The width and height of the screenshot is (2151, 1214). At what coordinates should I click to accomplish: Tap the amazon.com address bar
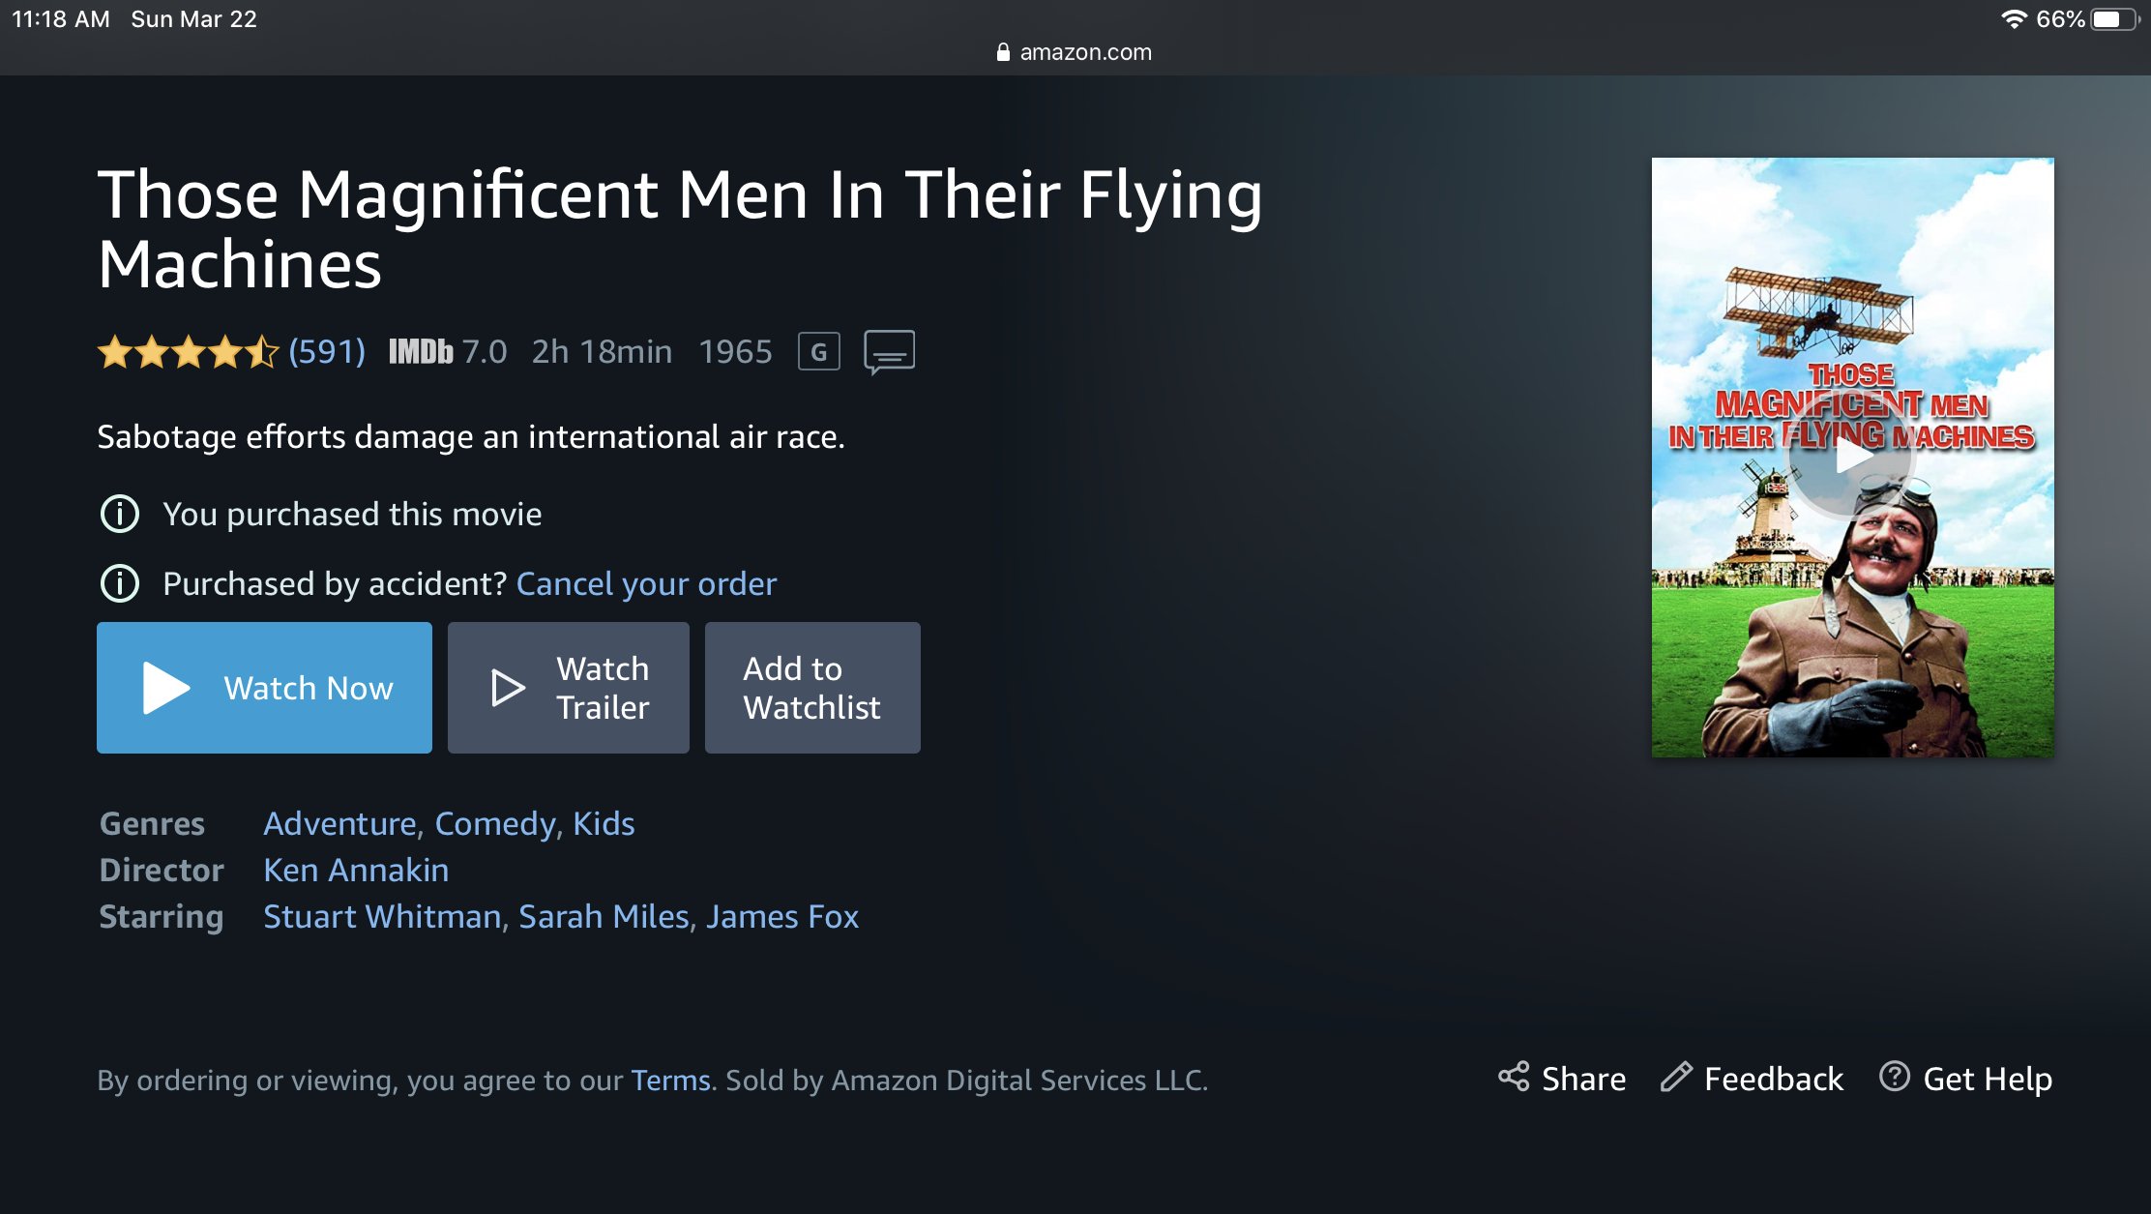coord(1075,52)
